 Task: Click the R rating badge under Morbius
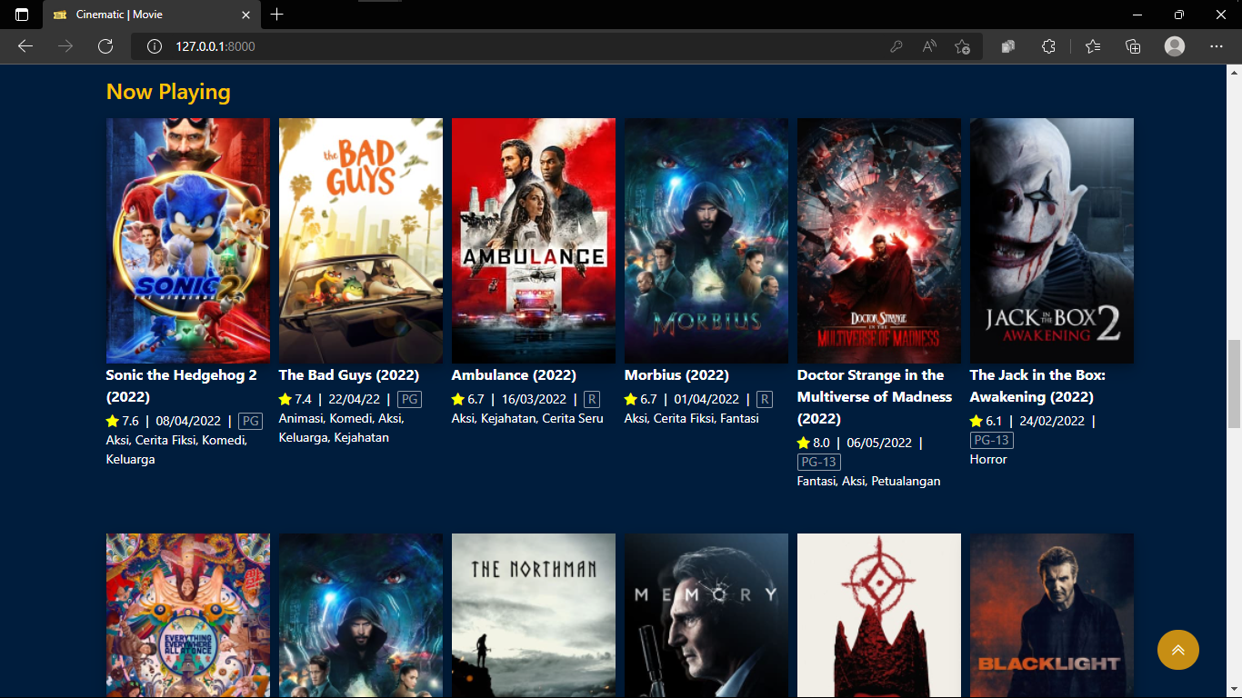(x=765, y=399)
